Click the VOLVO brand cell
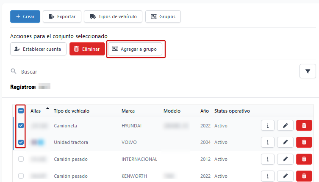The width and height of the screenshot is (319, 182). [129, 142]
